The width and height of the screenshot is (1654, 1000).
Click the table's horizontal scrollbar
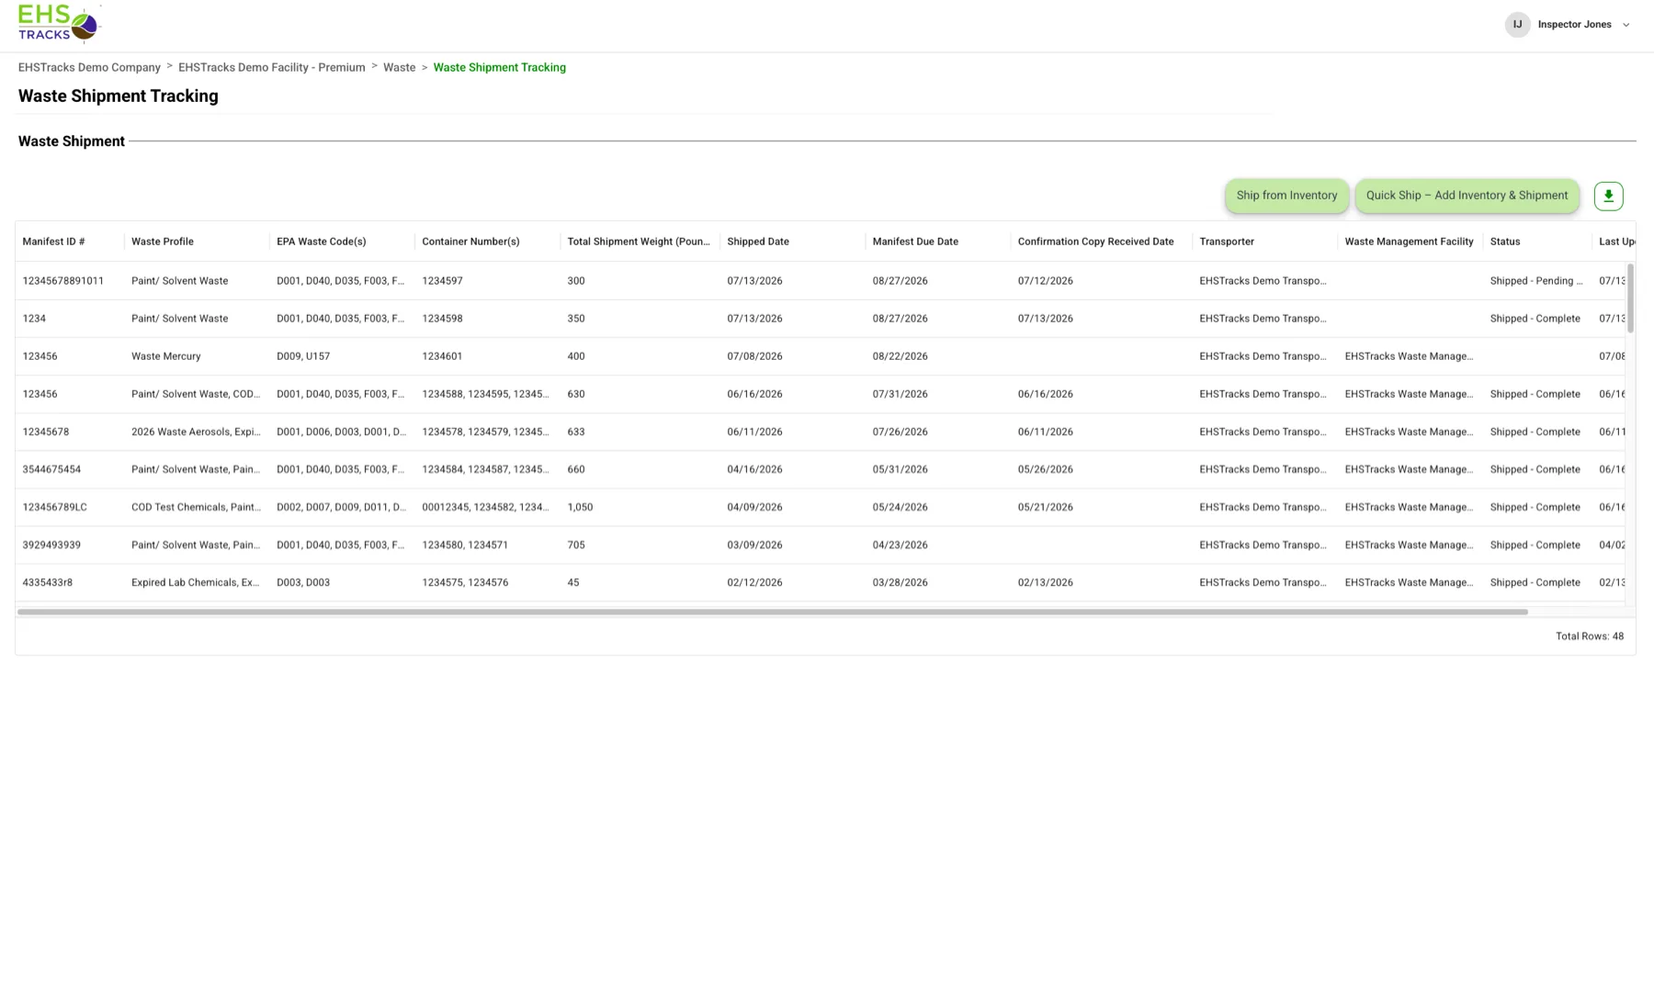772,612
